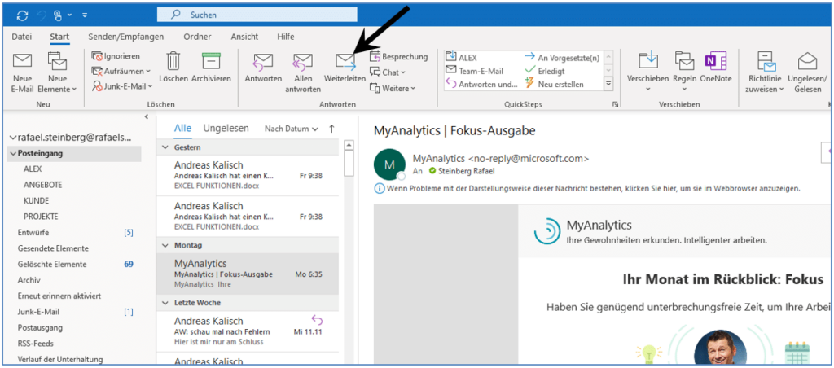Switch to the Start tab
The image size is (834, 368).
click(59, 37)
